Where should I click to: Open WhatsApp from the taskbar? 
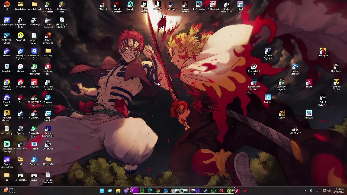tap(213, 191)
